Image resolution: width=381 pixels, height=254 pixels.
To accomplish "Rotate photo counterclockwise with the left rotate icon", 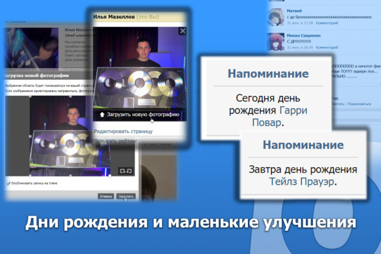I will (x=122, y=171).
